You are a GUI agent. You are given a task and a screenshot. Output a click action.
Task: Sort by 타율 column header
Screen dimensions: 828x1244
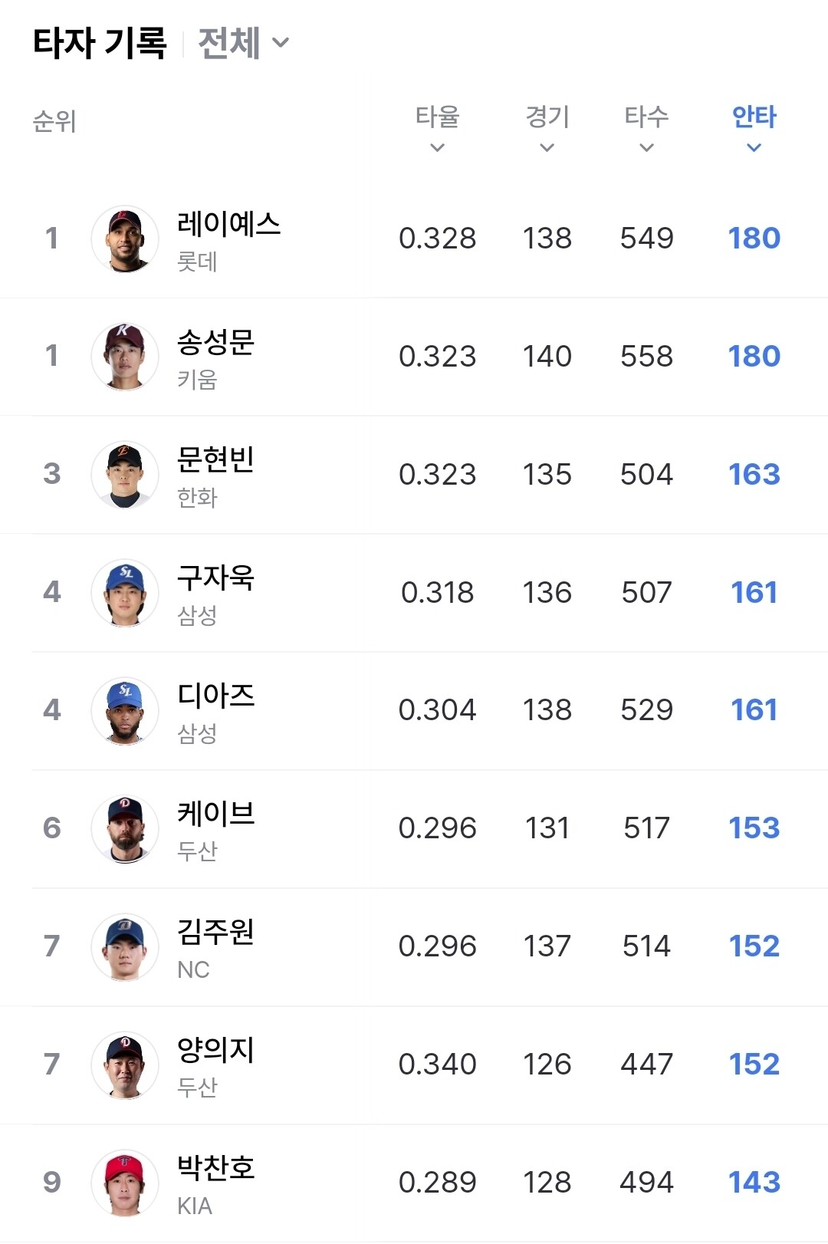pos(437,127)
